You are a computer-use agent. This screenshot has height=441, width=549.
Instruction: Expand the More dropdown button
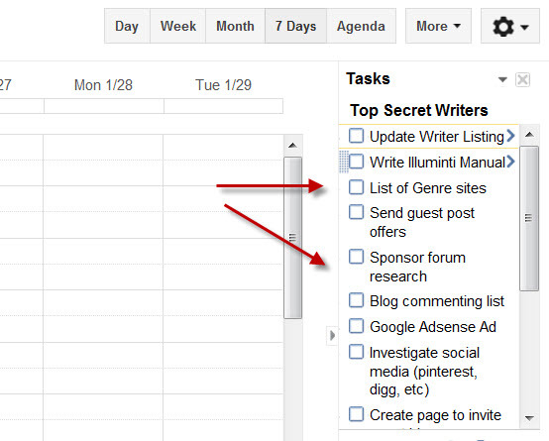pyautogui.click(x=438, y=27)
